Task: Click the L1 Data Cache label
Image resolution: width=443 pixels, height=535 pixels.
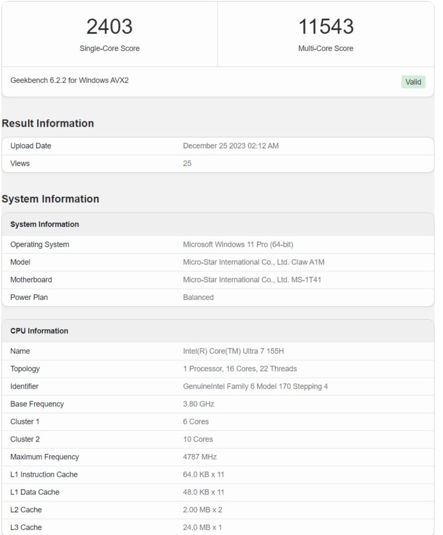Action: pos(35,492)
